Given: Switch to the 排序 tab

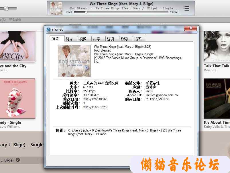Looking at the screenshot, I should (99, 39).
